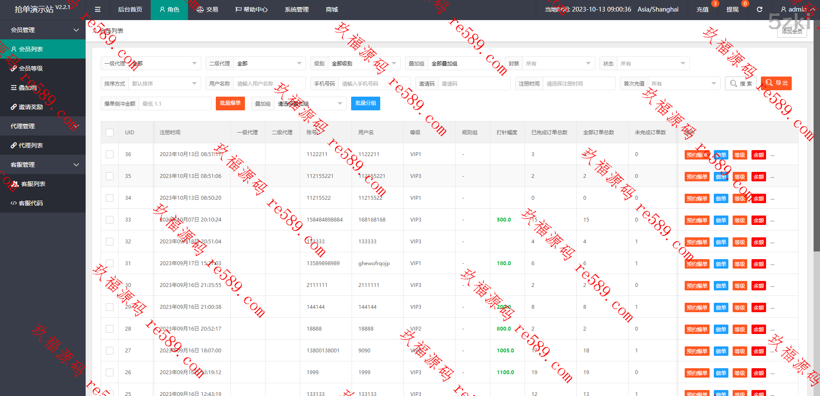The height and width of the screenshot is (396, 820).
Task: Open the 提现 withdrawal notification
Action: point(732,9)
